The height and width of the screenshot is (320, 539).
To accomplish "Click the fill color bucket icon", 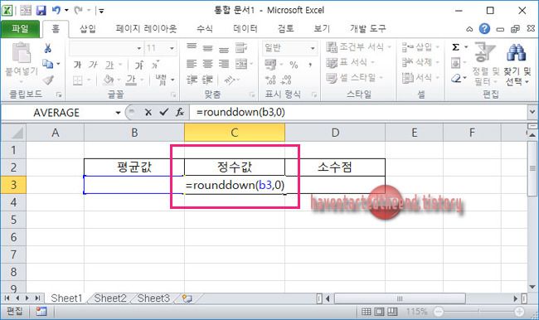I will (x=109, y=80).
